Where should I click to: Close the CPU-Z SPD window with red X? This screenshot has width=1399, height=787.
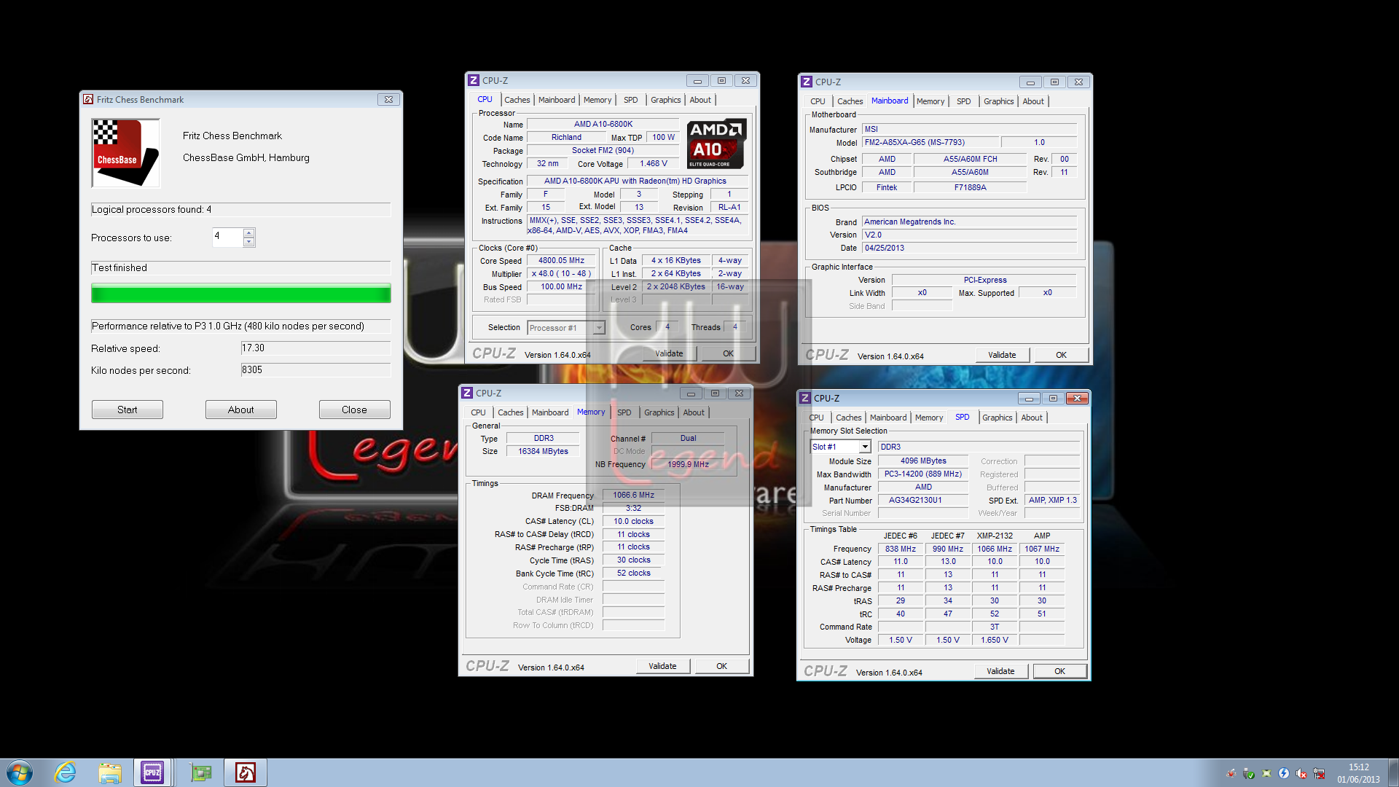click(x=1077, y=399)
